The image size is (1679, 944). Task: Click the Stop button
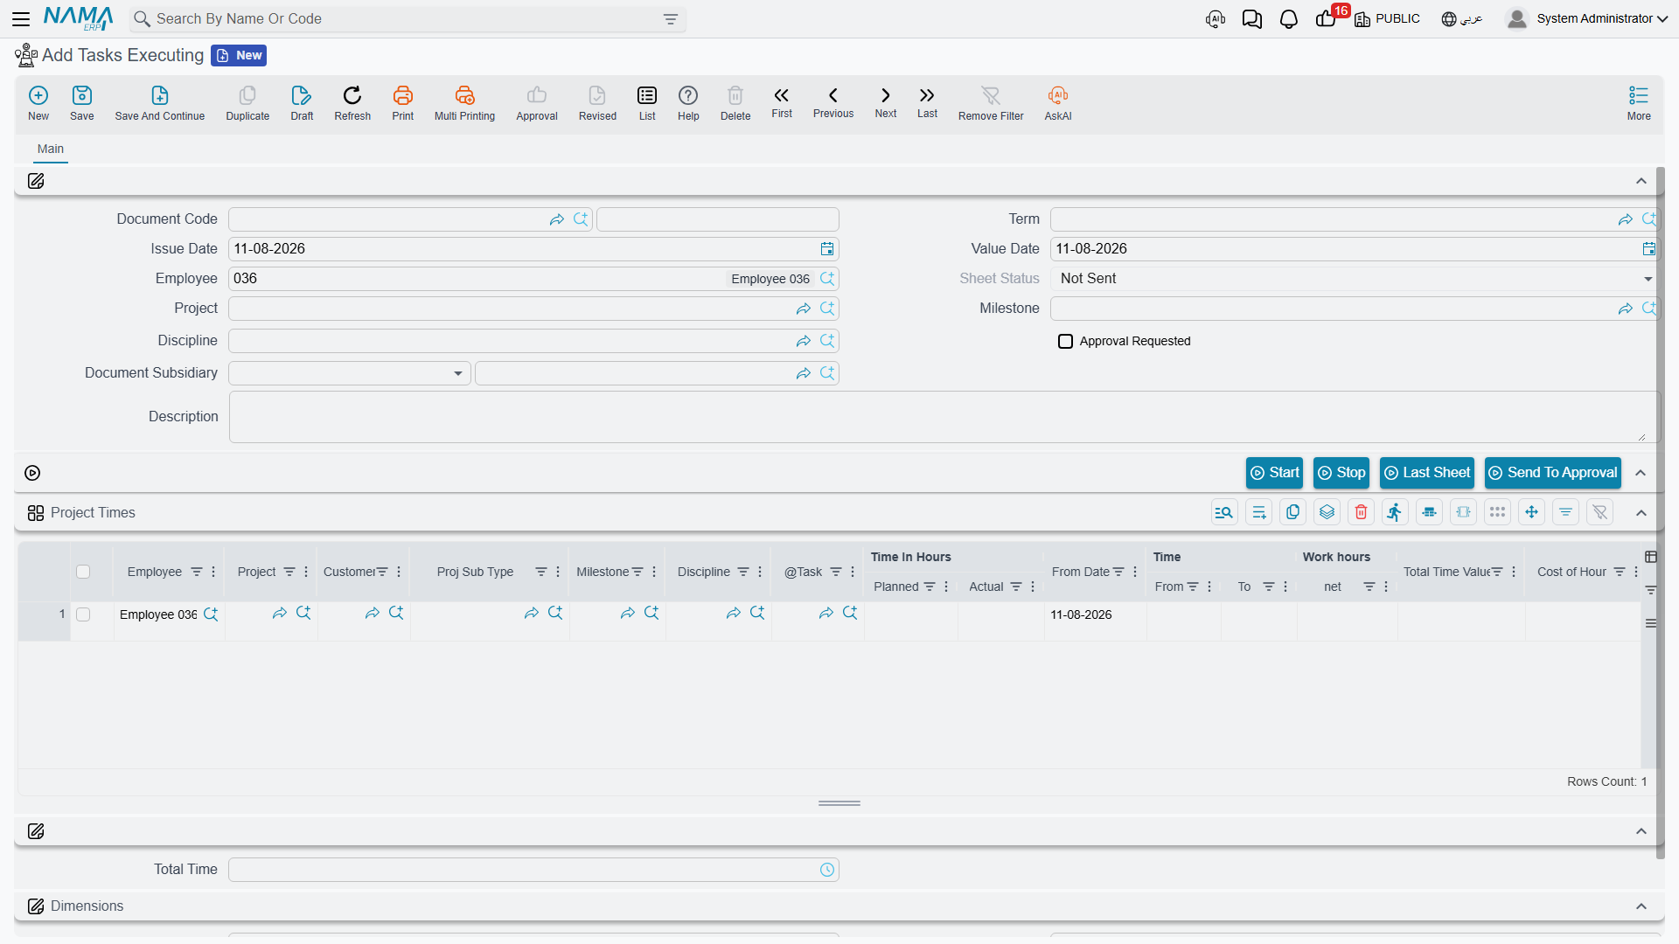(1341, 473)
